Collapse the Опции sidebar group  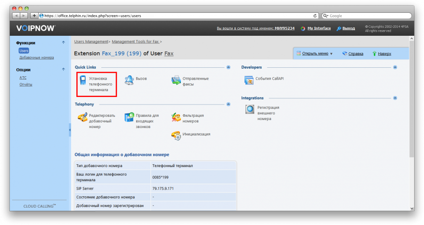63,69
